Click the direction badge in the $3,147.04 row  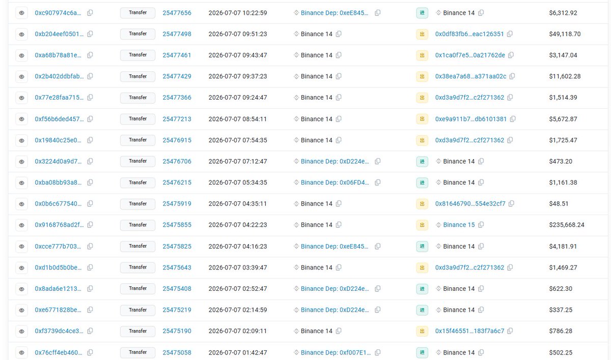pyautogui.click(x=422, y=55)
